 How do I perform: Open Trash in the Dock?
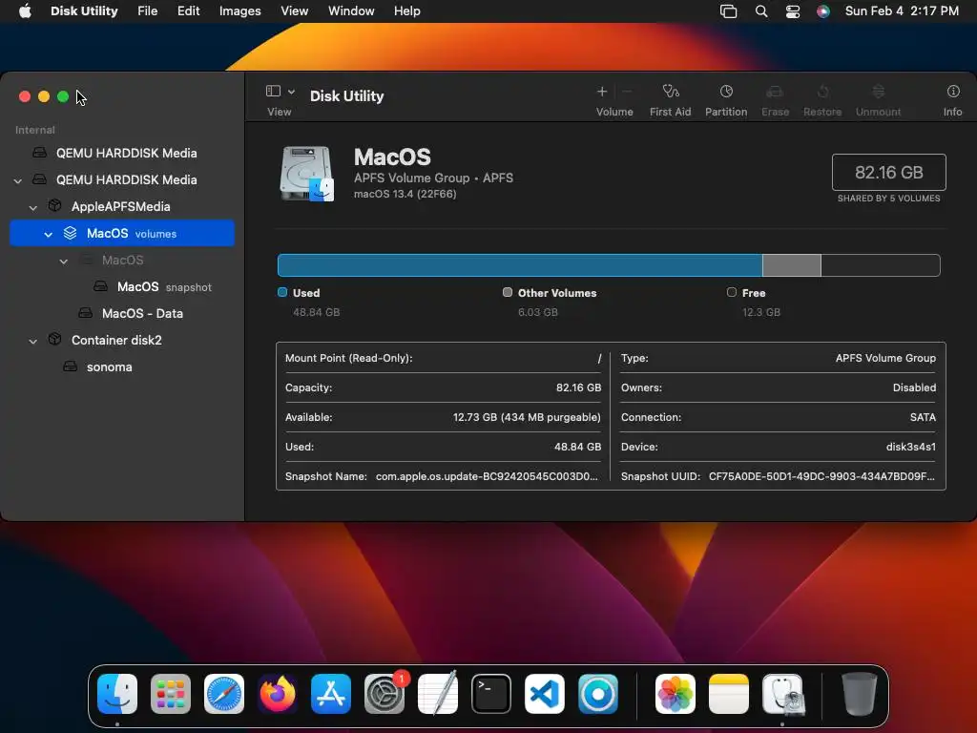coord(860,694)
